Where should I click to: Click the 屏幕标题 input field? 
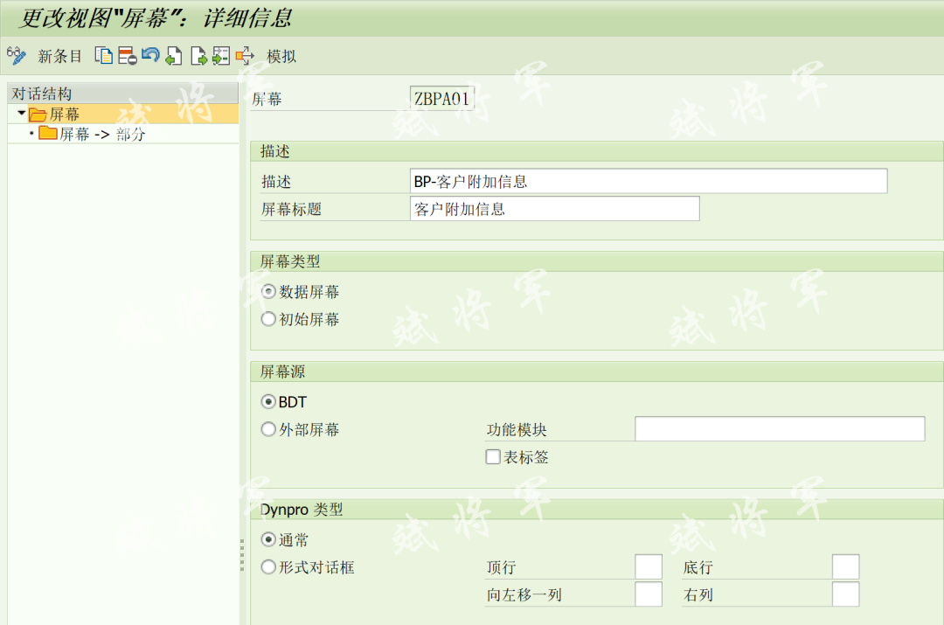pos(554,209)
